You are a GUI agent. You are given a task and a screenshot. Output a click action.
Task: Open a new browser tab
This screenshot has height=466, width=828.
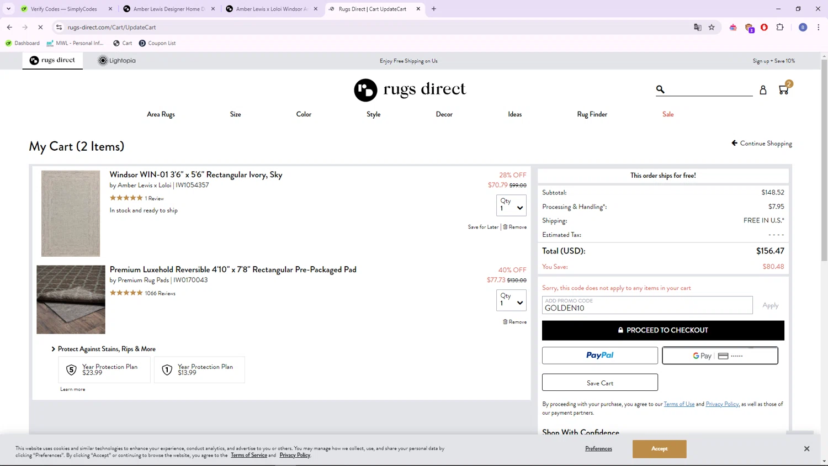[x=434, y=9]
